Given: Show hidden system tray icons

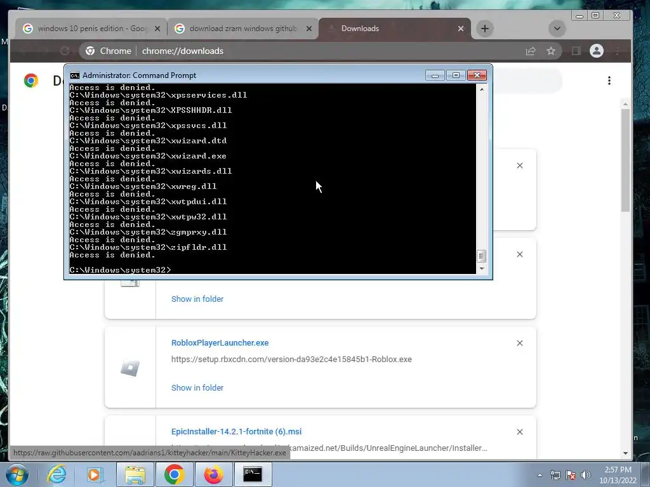Looking at the screenshot, I should (540, 475).
